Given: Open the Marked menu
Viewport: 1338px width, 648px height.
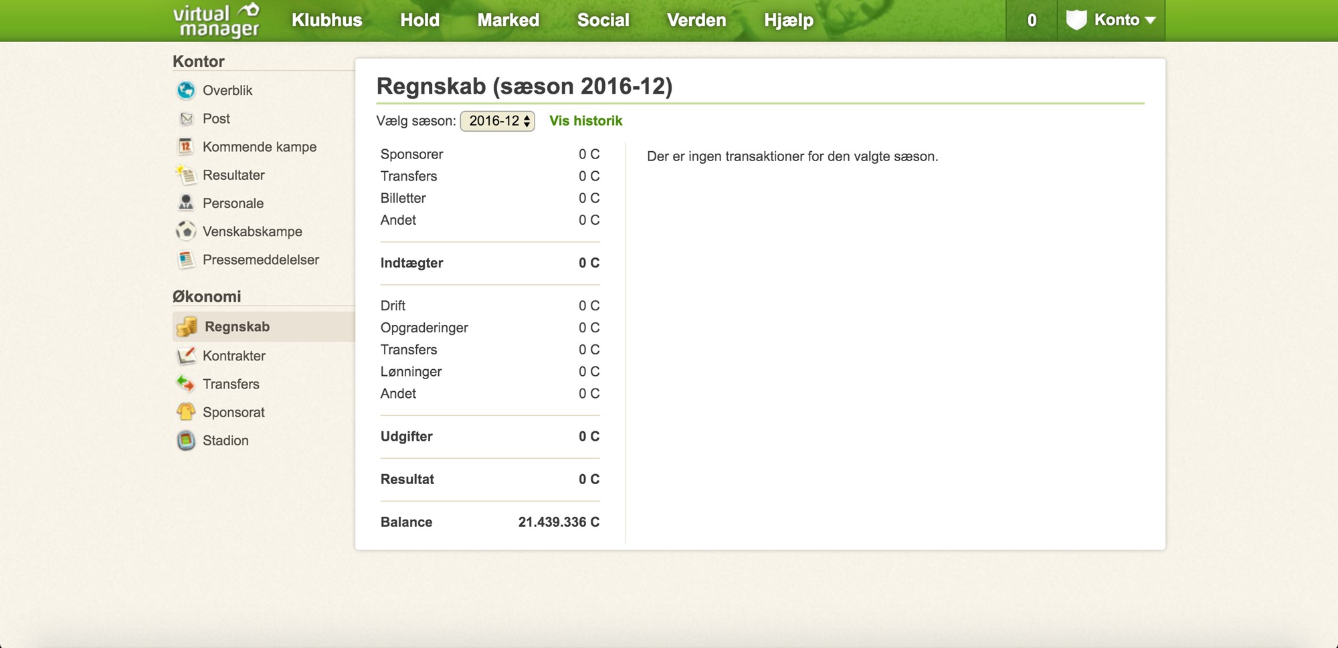Looking at the screenshot, I should click(x=508, y=20).
